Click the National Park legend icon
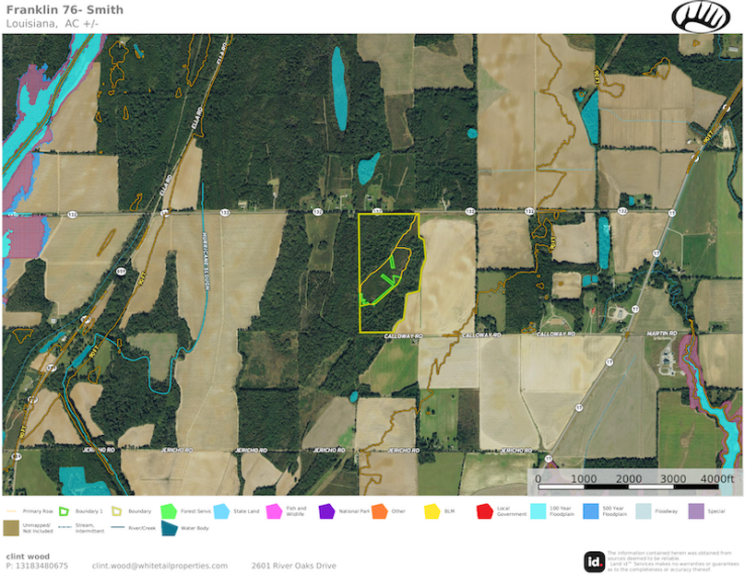 point(325,510)
